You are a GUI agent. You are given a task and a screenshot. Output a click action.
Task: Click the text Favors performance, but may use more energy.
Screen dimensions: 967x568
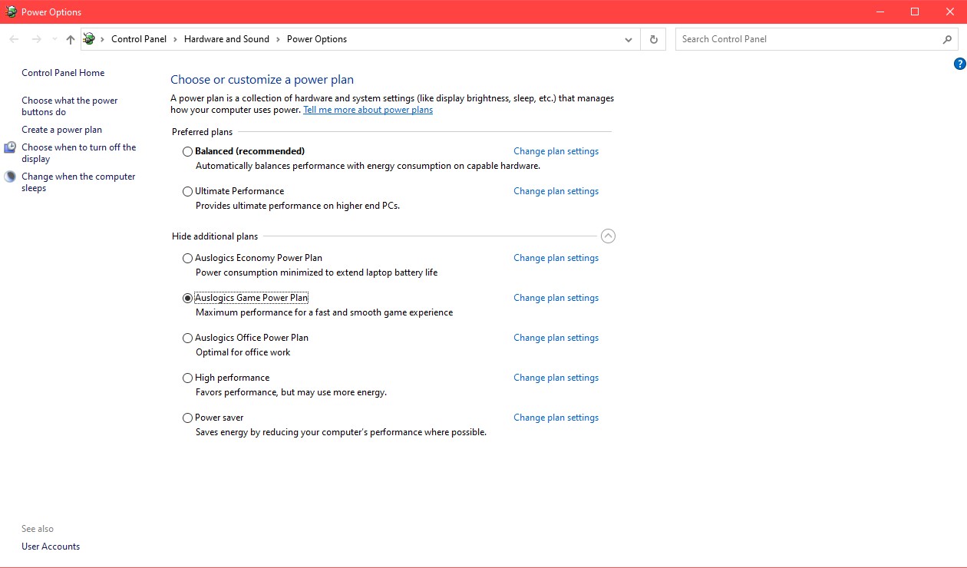pyautogui.click(x=291, y=392)
